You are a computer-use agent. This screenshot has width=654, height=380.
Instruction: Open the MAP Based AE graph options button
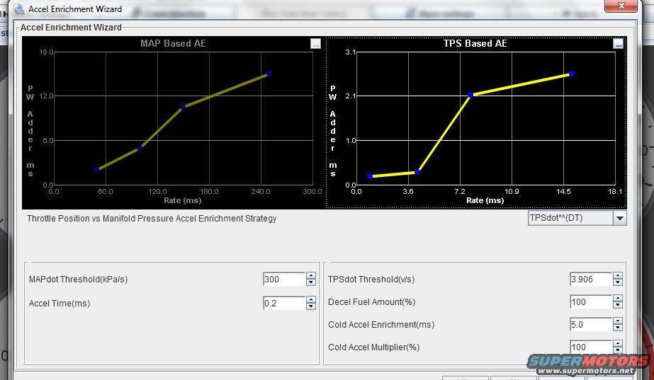[315, 44]
